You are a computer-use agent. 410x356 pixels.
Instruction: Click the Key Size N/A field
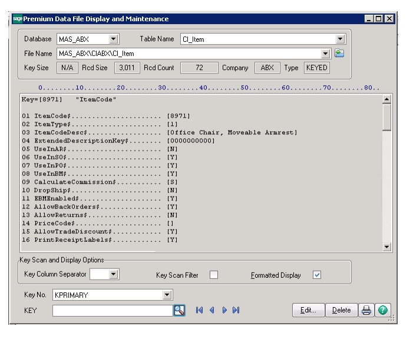point(67,68)
